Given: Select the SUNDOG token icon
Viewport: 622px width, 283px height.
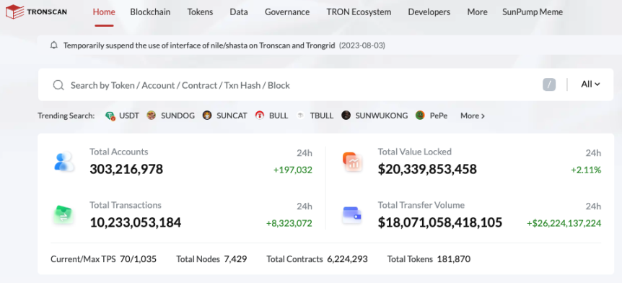Looking at the screenshot, I should point(151,116).
